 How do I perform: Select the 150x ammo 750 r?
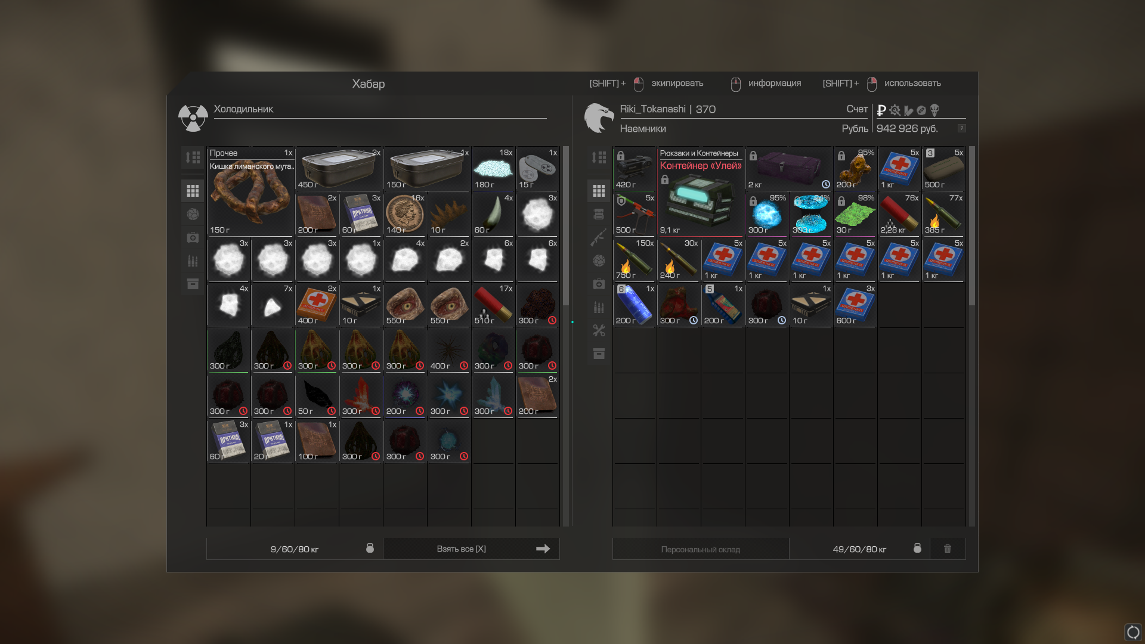[x=635, y=259]
